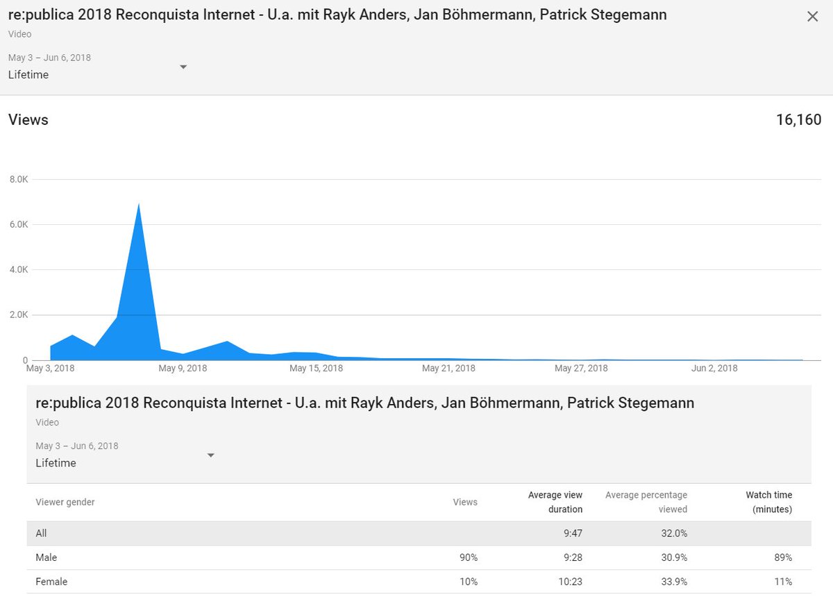Viewport: 833px width, 606px height.
Task: Select the All row in gender table
Action: 419,533
